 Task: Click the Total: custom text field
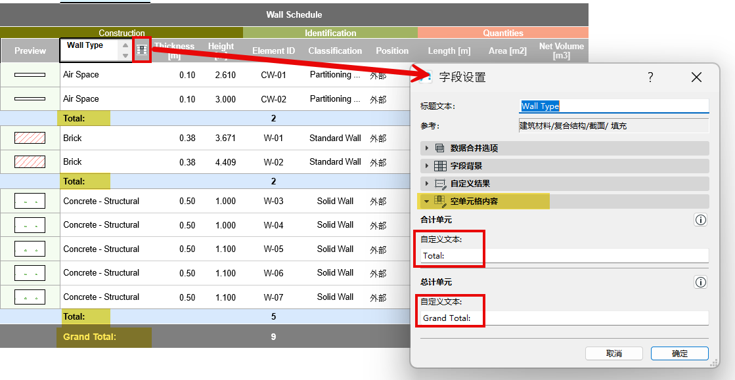[564, 255]
